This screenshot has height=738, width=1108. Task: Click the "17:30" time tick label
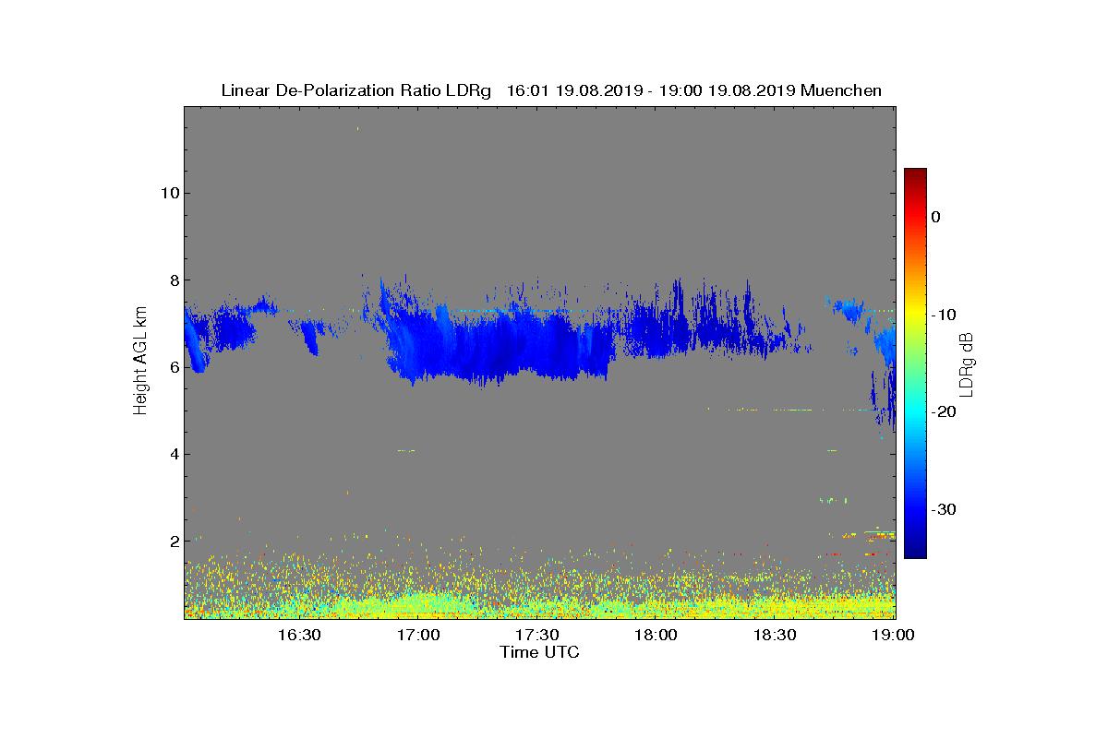tap(536, 635)
